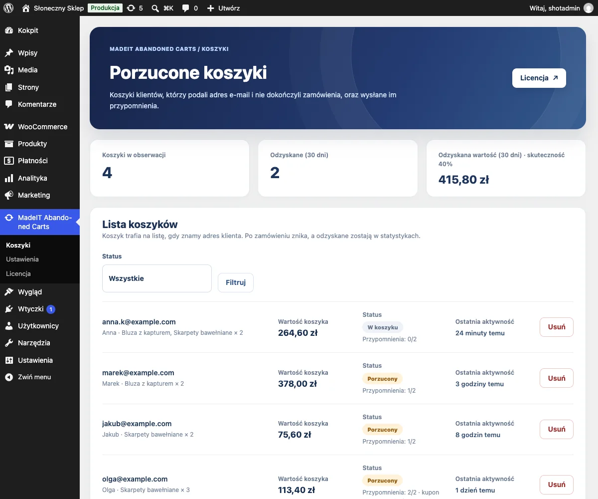The width and height of the screenshot is (598, 499).
Task: Click cart value 264,60 zł
Action: [298, 333]
